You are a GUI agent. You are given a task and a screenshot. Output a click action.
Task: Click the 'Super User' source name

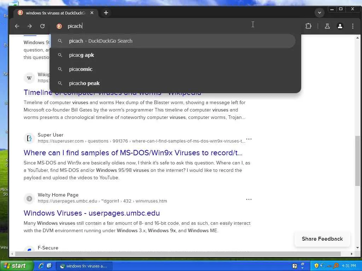click(51, 135)
